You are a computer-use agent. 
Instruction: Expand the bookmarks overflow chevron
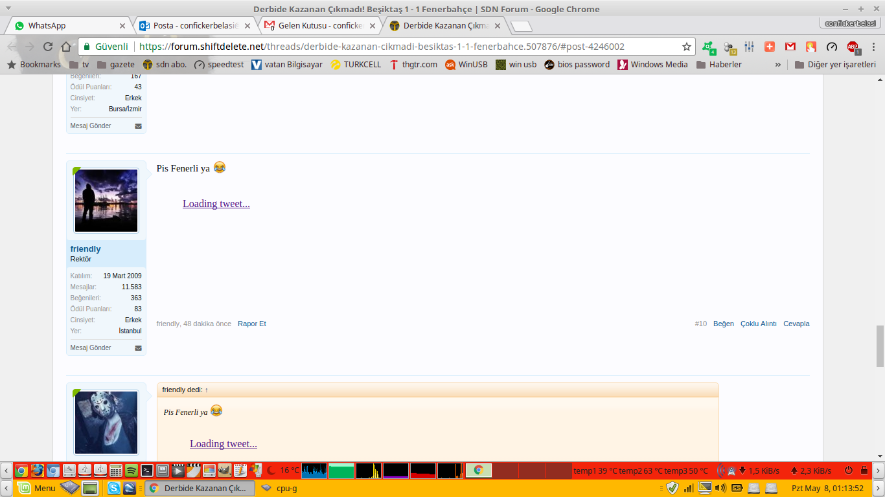(x=777, y=65)
